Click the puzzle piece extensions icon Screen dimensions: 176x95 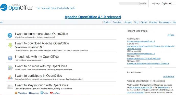pos(10,68)
